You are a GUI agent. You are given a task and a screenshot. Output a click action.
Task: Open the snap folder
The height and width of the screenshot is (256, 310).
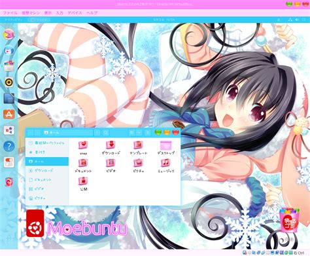83,147
